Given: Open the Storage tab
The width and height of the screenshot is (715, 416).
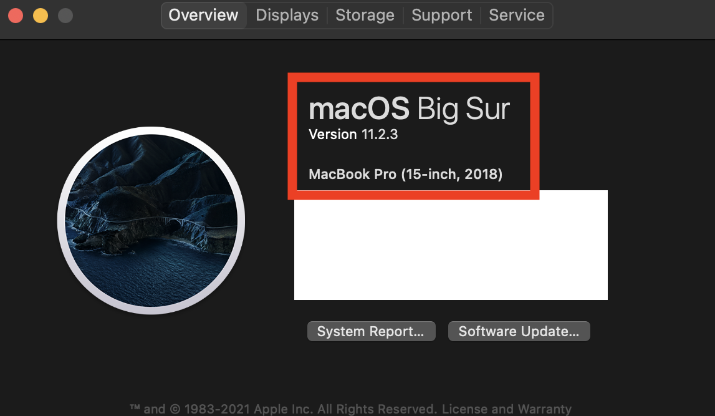Looking at the screenshot, I should click(365, 16).
